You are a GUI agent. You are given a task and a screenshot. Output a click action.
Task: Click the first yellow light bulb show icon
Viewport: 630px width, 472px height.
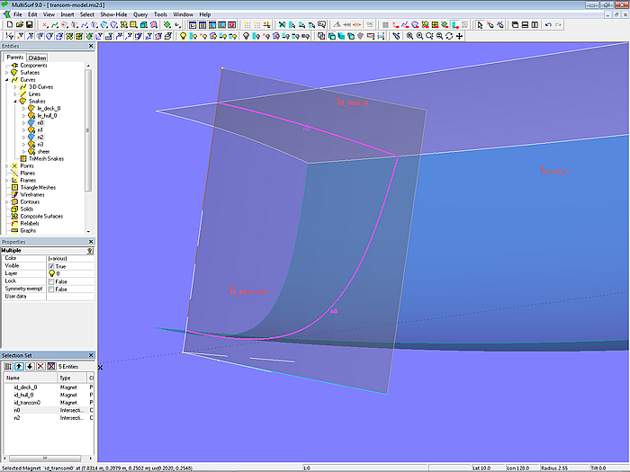point(183,36)
